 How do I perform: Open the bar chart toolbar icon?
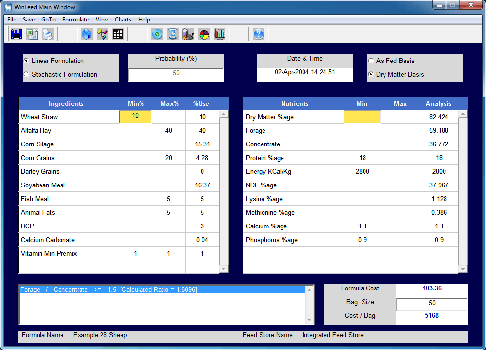tap(219, 34)
